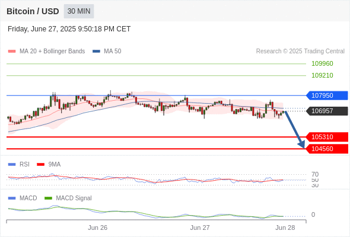Click the Bitcoin / USD chart title
The image size is (350, 237).
pos(33,11)
